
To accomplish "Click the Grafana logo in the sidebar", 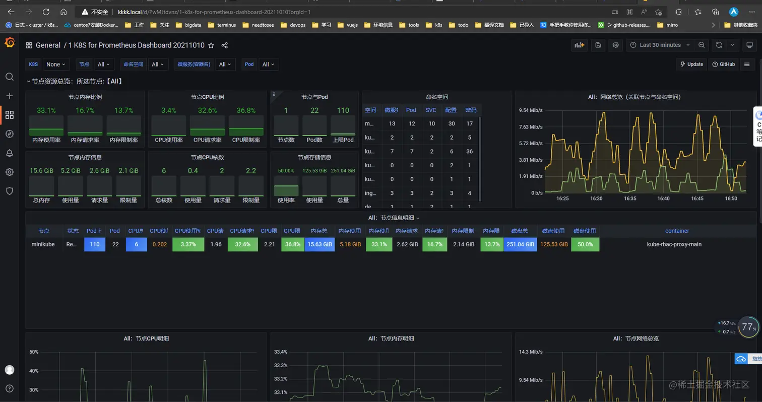I will pyautogui.click(x=10, y=43).
